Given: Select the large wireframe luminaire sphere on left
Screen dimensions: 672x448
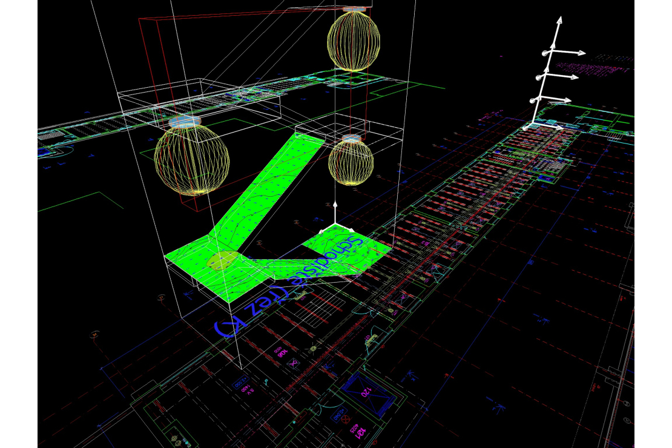Looking at the screenshot, I should coord(191,159).
